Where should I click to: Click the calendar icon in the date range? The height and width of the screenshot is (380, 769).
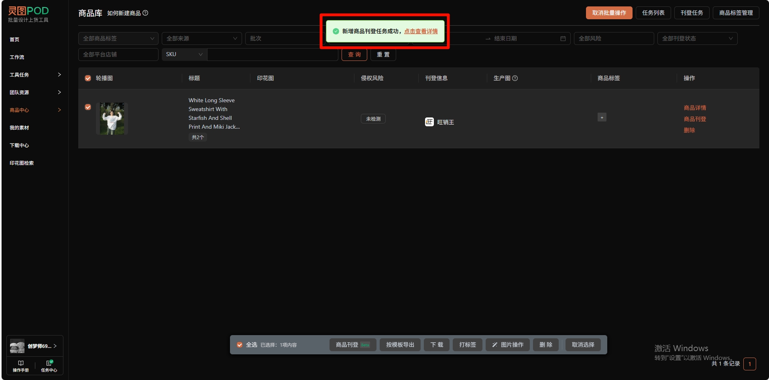coord(563,38)
